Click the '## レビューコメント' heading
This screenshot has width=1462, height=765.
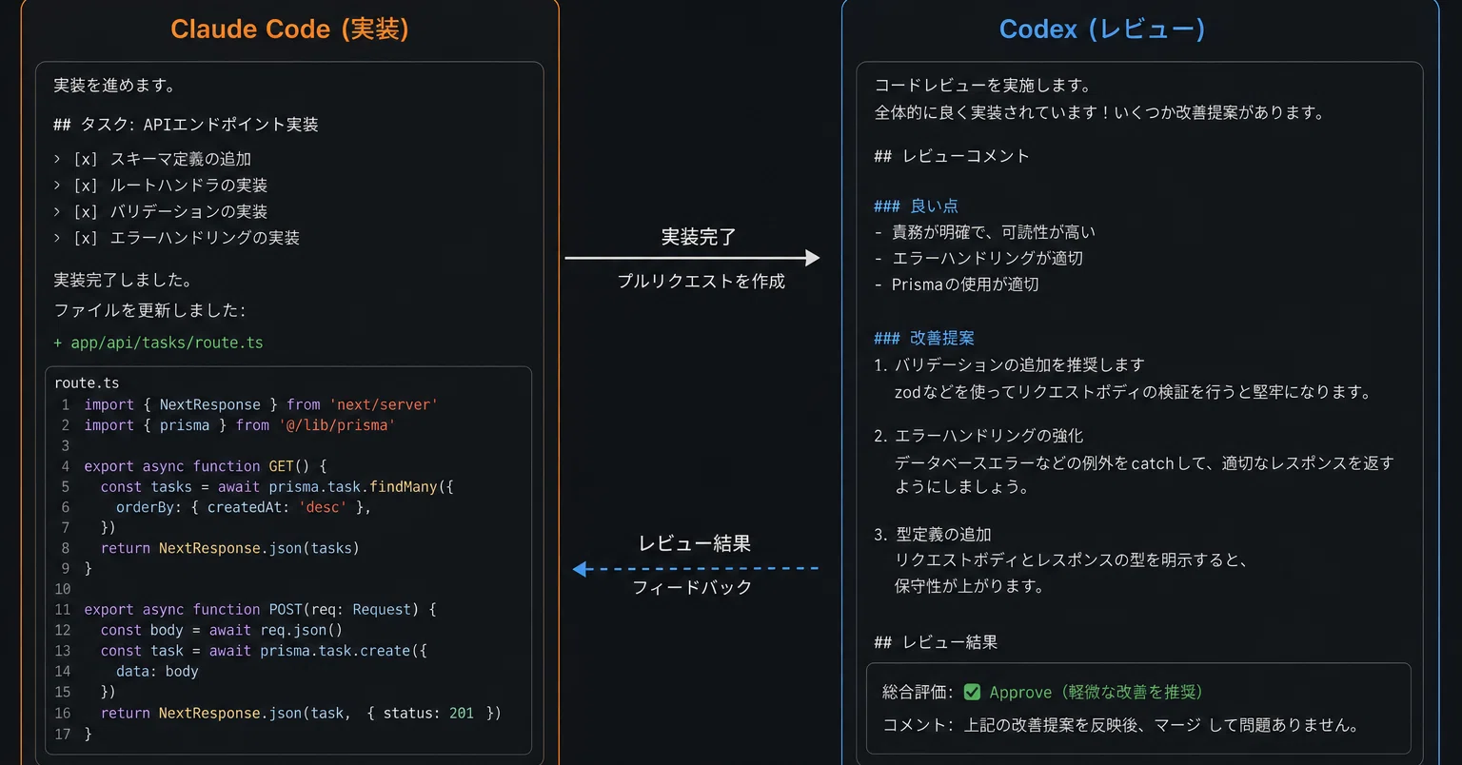pyautogui.click(x=952, y=156)
